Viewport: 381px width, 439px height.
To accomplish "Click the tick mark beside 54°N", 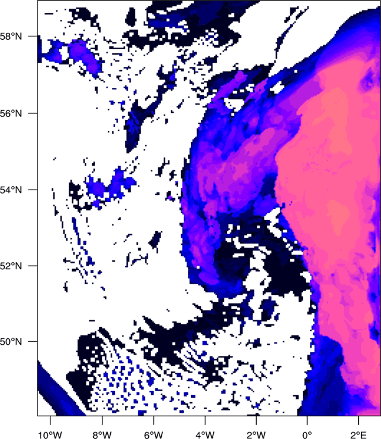I will pos(32,190).
